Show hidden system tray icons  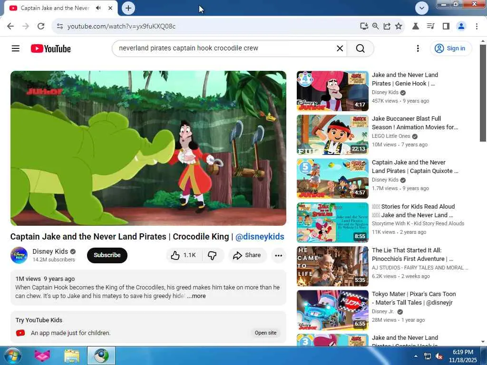coord(416,356)
